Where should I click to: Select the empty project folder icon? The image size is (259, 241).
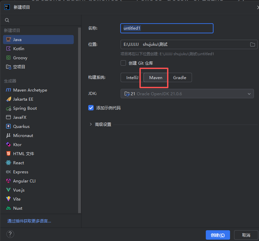8,67
